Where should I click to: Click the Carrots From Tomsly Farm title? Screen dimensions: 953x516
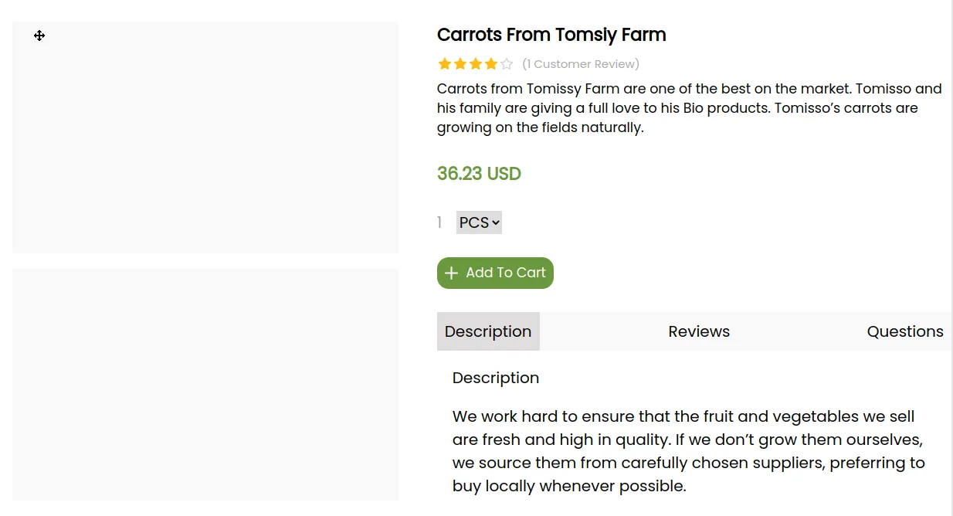tap(551, 35)
